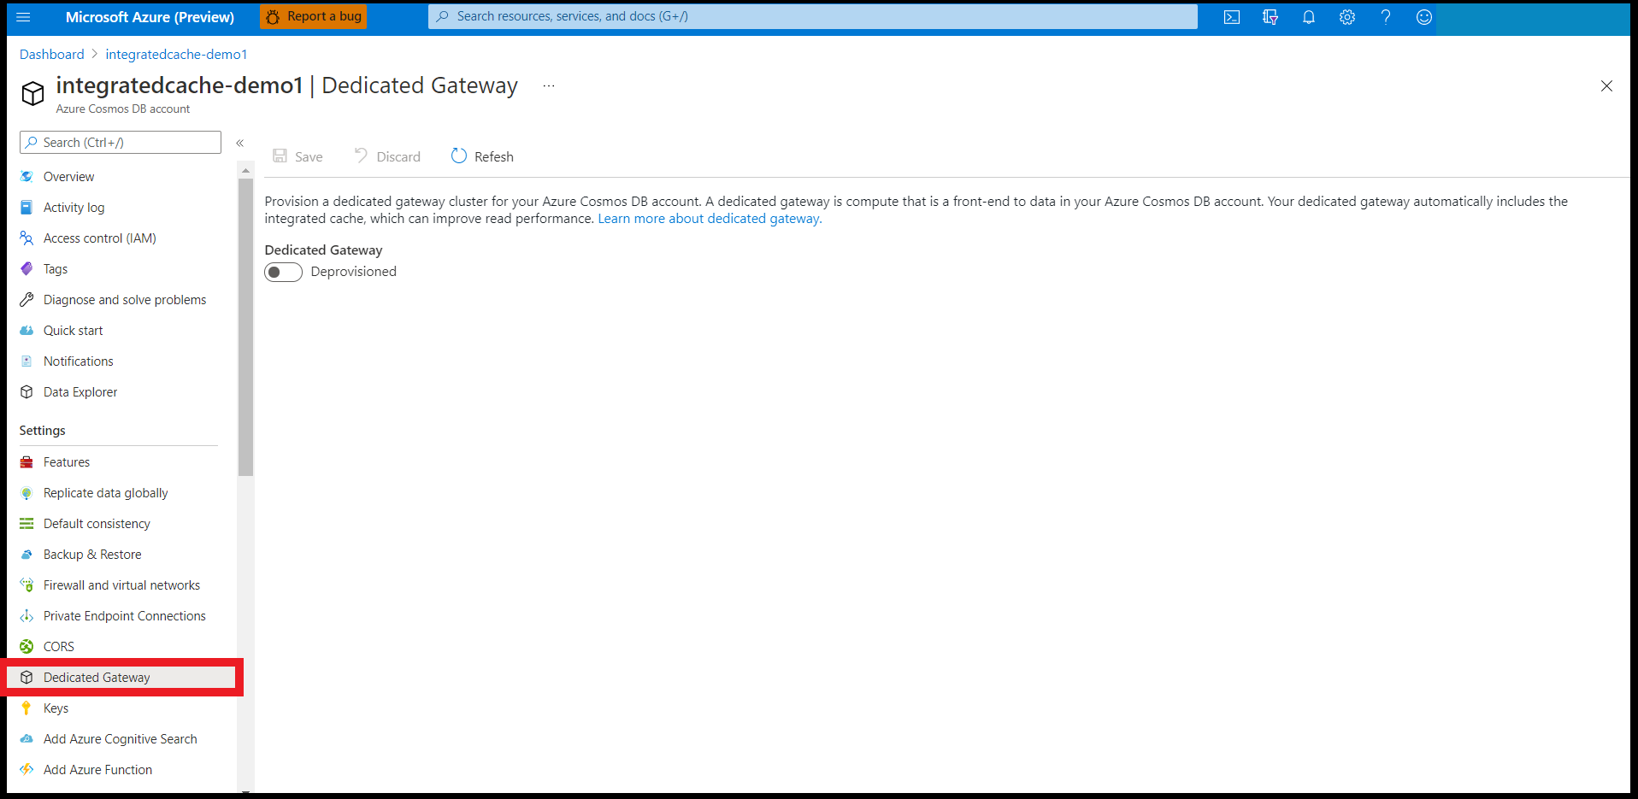Open the ellipsis menu next to Dedicated Gateway
The image size is (1638, 799).
pos(548,85)
